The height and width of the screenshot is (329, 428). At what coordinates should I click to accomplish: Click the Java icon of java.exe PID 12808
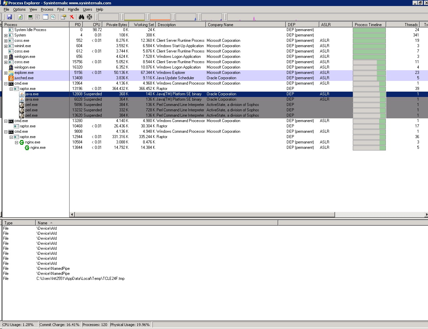[x=22, y=94]
